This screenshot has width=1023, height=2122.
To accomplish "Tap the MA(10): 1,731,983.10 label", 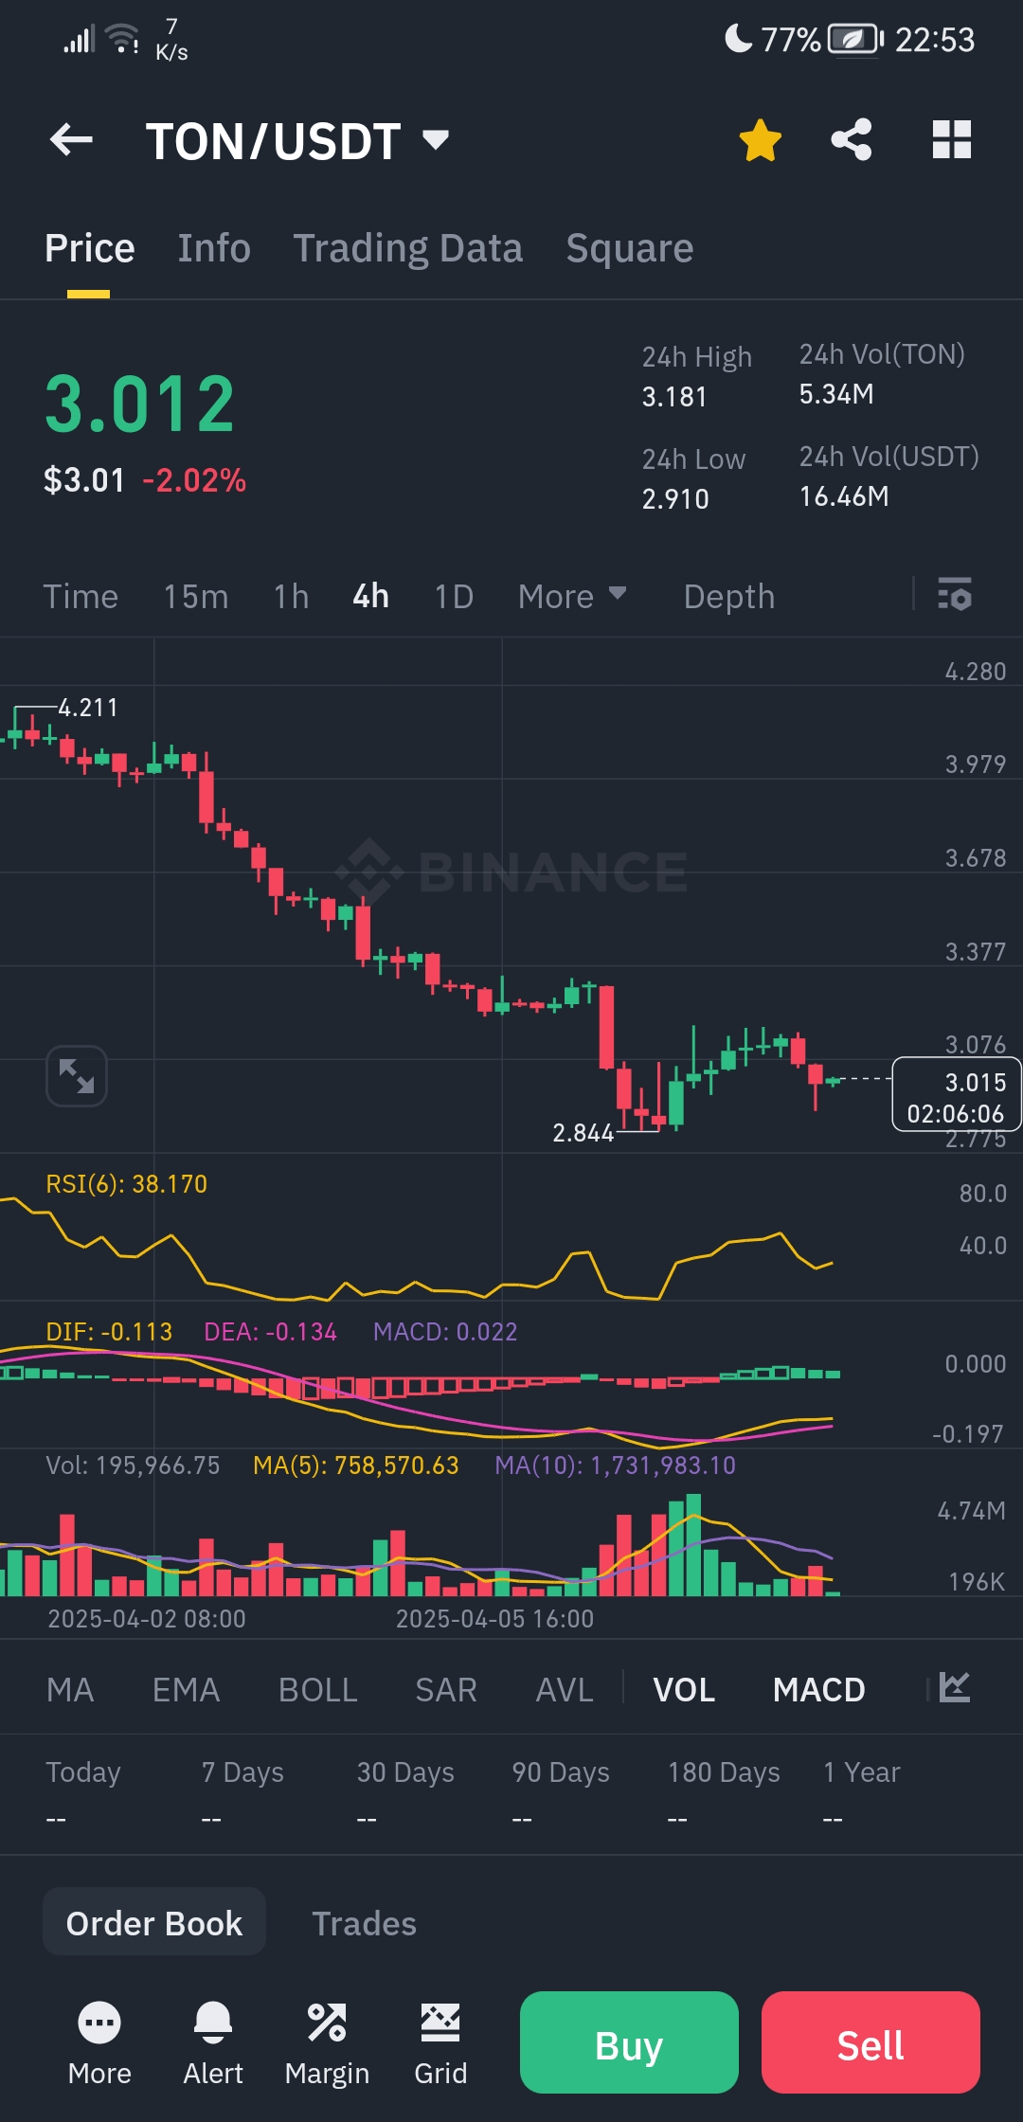I will 615,1466.
